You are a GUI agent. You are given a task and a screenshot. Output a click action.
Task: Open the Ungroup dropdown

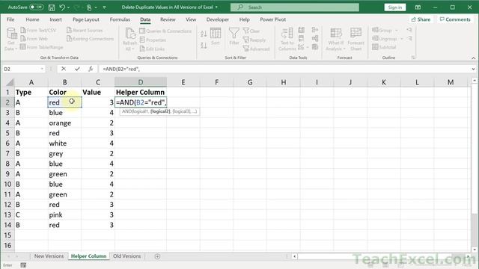coord(402,39)
